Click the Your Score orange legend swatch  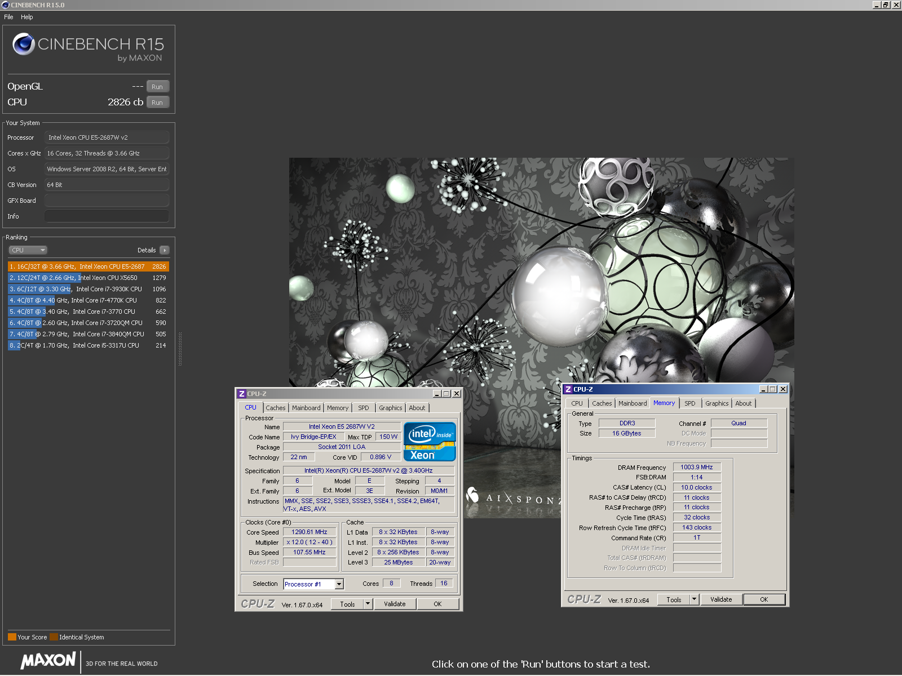point(12,637)
